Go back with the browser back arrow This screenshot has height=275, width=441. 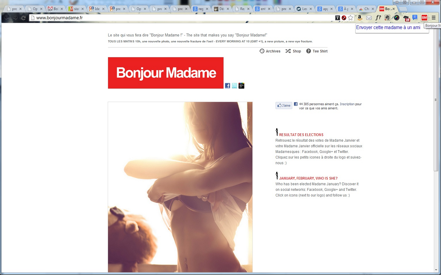pyautogui.click(x=7, y=18)
